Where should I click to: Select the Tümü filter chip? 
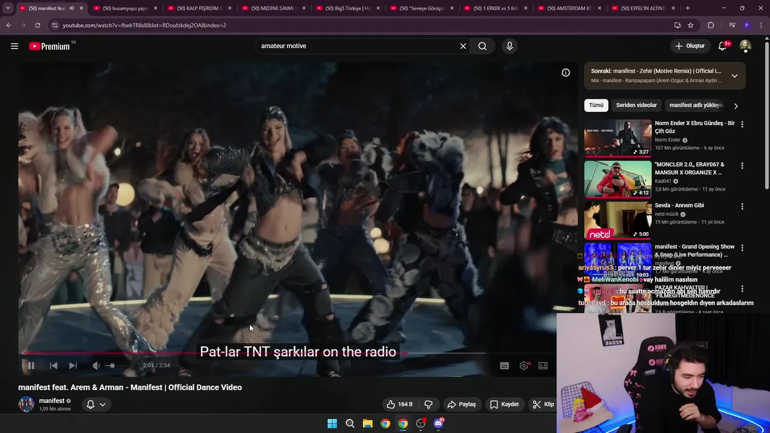point(596,105)
